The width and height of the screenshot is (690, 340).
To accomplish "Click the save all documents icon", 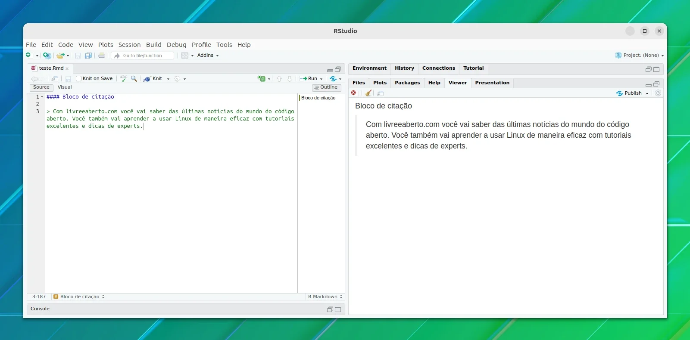I will tap(88, 56).
